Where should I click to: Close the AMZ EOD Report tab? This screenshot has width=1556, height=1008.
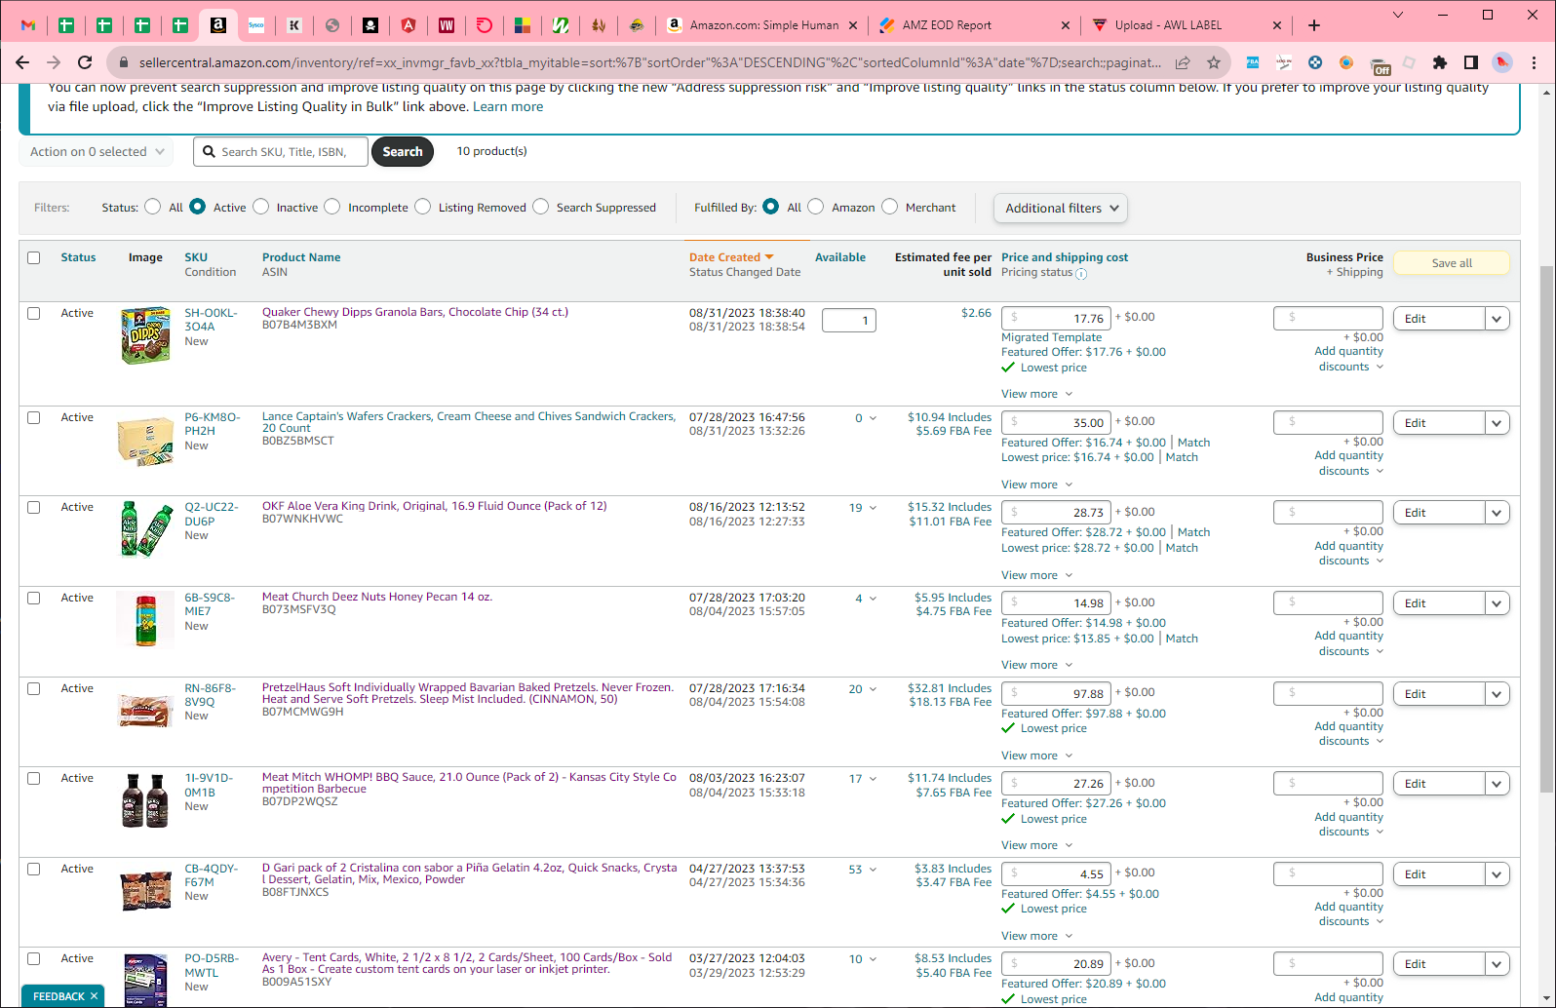[x=1065, y=25]
